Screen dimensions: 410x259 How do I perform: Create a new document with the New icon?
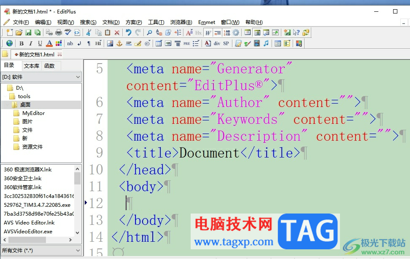click(x=9, y=32)
